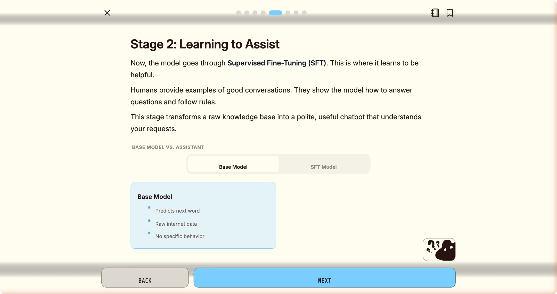Select the second progress dot
The height and width of the screenshot is (294, 557).
click(247, 13)
